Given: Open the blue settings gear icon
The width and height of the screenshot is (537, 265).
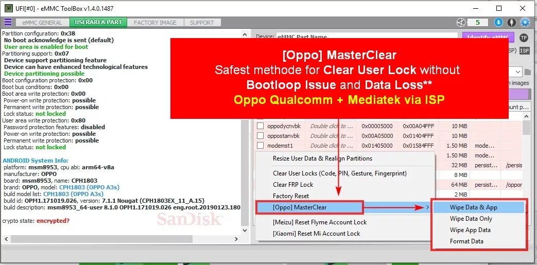Looking at the screenshot, I should 525,23.
